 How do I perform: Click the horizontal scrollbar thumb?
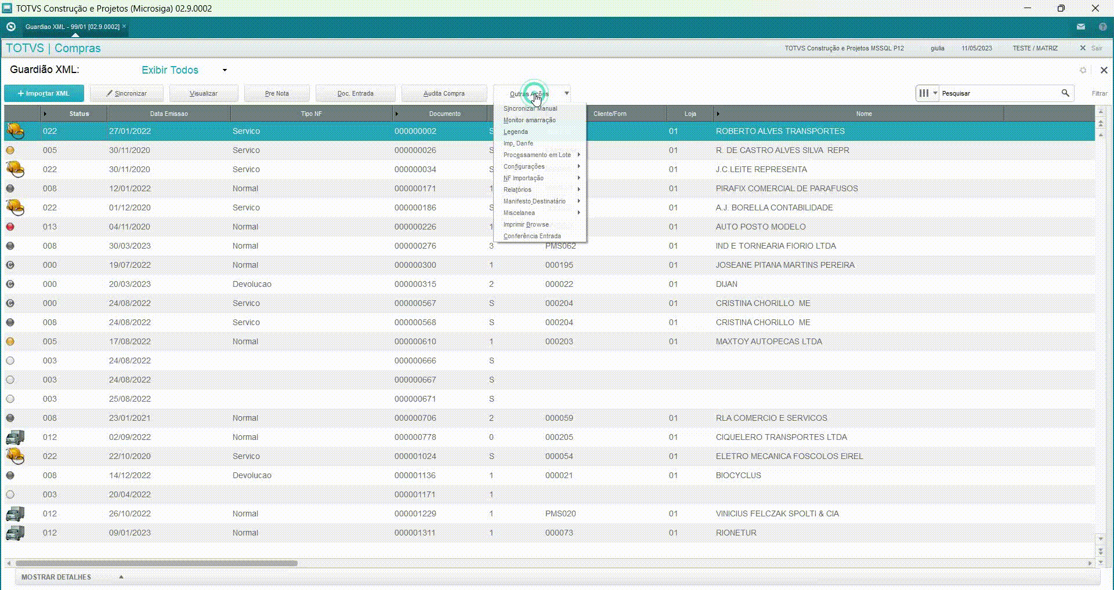tap(157, 563)
